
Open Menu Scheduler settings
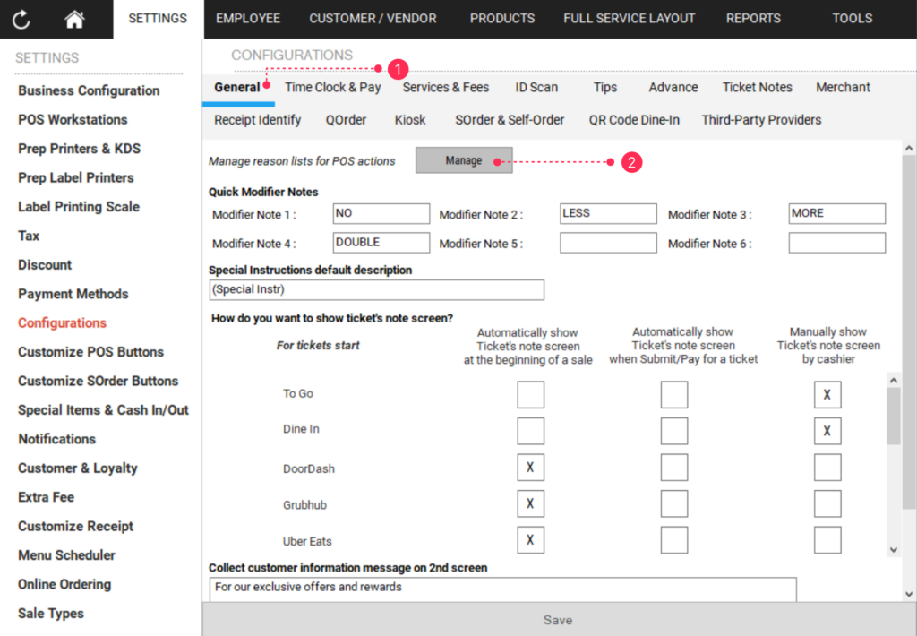[66, 555]
